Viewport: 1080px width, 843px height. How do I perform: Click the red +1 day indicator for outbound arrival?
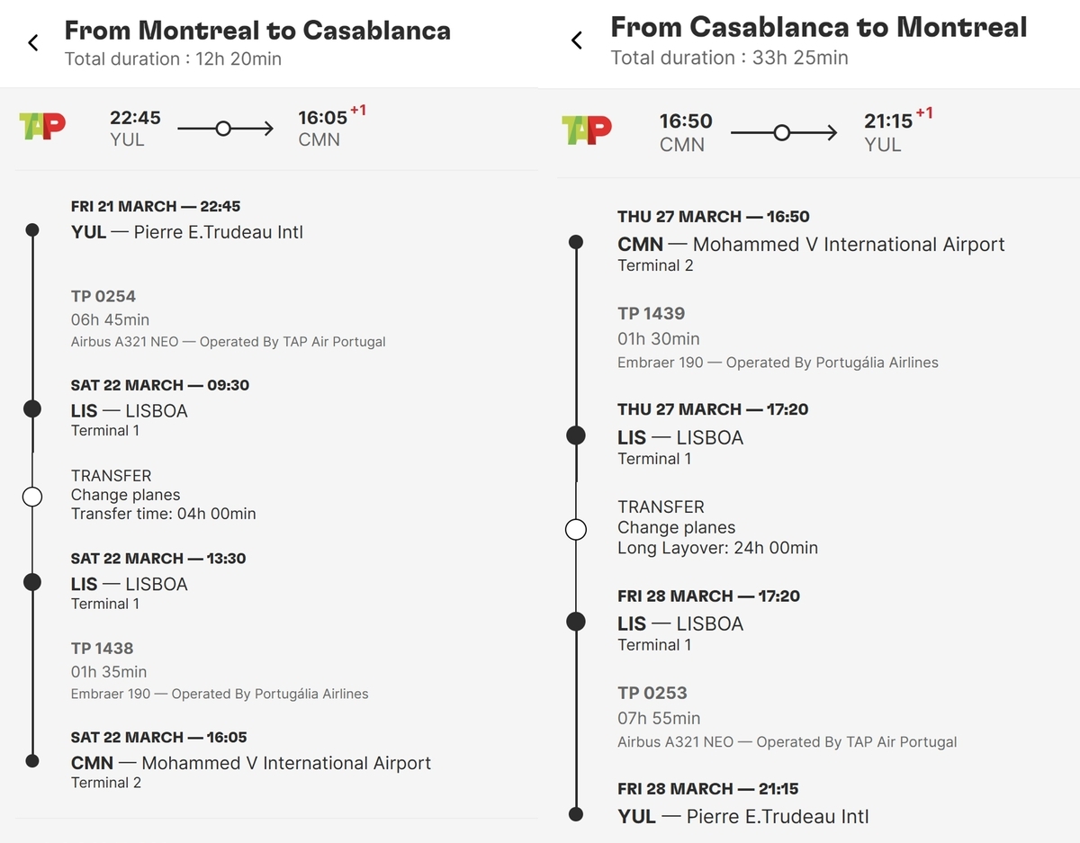pos(358,110)
